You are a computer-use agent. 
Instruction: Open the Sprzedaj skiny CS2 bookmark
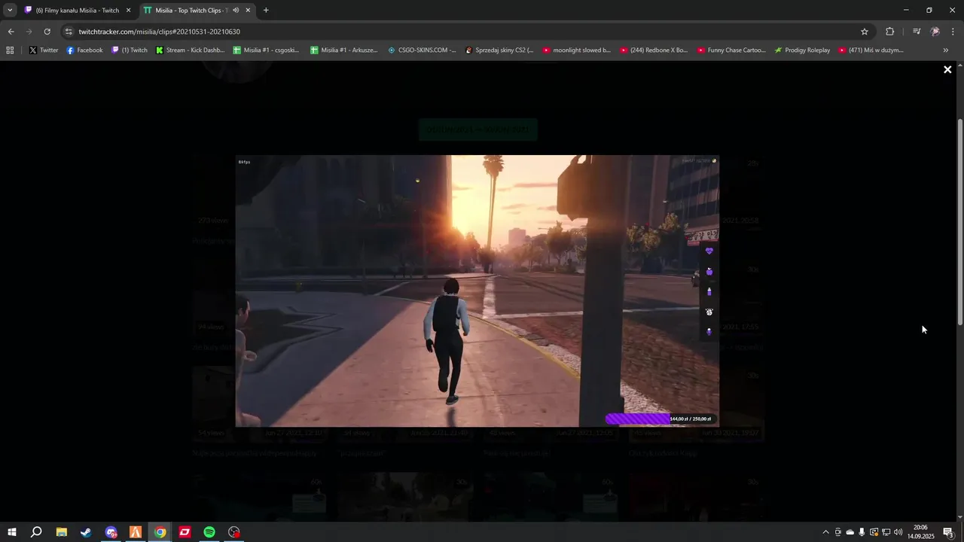[x=499, y=50]
